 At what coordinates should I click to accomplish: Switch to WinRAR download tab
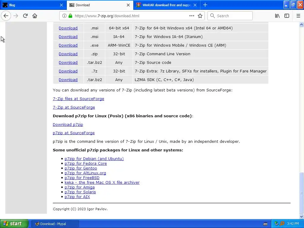coord(167,5)
